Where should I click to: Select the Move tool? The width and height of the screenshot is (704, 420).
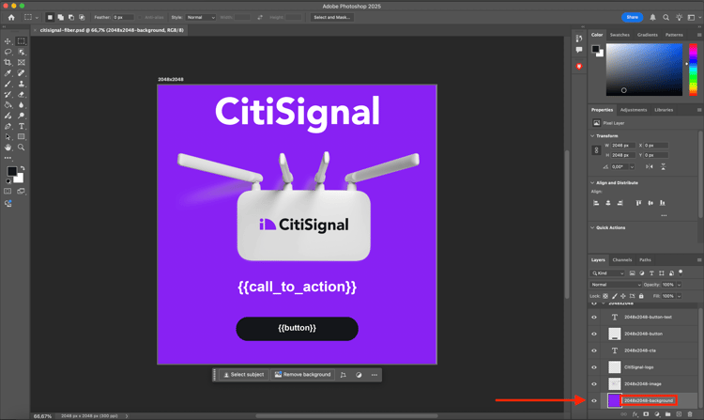click(x=8, y=41)
